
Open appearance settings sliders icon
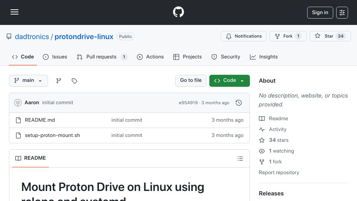(x=342, y=13)
